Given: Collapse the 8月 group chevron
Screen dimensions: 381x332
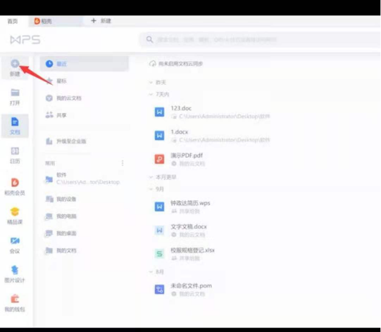Looking at the screenshot, I should click(x=151, y=272).
